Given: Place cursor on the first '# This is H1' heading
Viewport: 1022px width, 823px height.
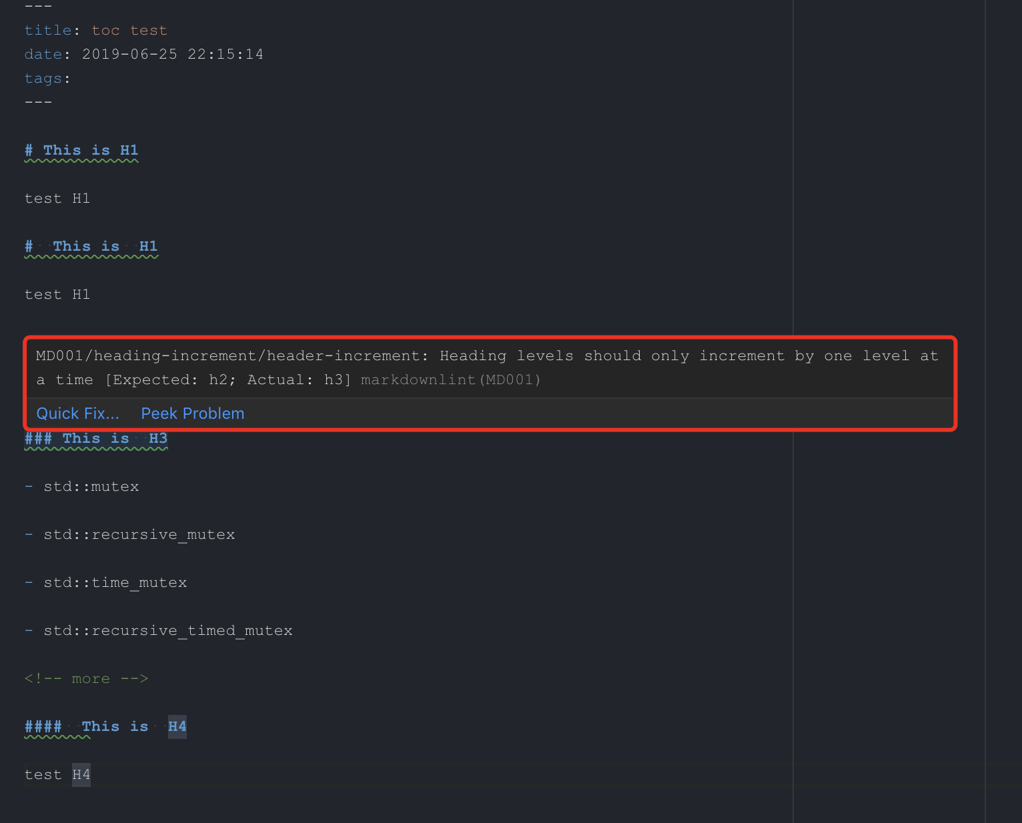Looking at the screenshot, I should (80, 150).
